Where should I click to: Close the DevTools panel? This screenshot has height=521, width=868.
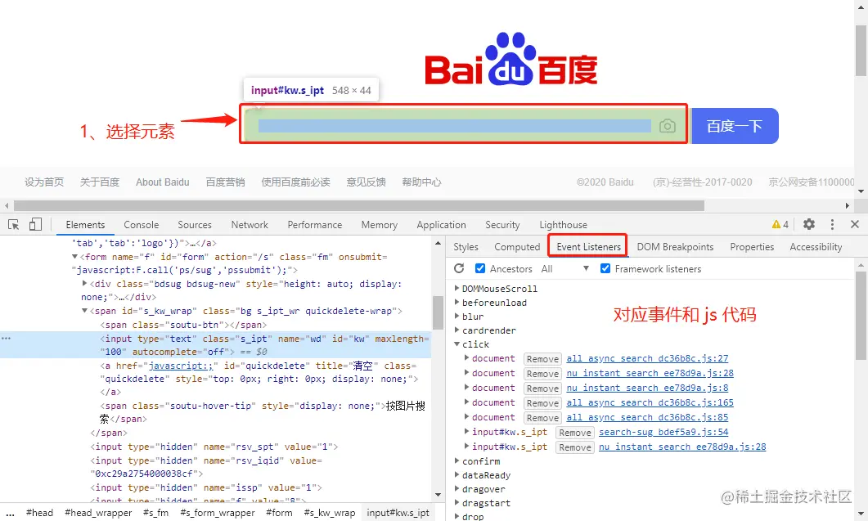click(855, 224)
